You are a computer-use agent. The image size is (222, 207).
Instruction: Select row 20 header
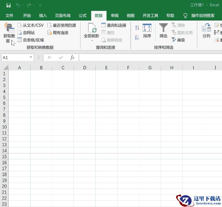4,186
